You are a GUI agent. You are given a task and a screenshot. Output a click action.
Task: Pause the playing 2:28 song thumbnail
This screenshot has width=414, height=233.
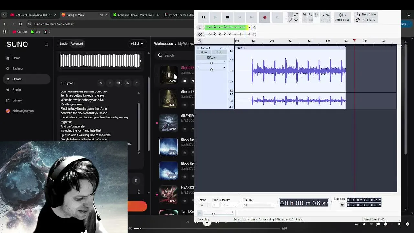(169, 75)
